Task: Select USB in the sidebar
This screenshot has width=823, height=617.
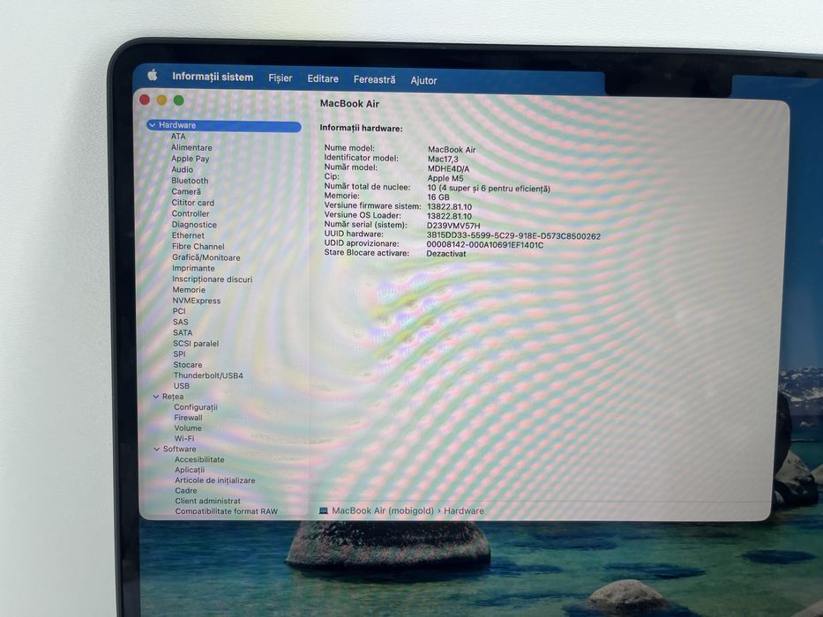Action: coord(182,386)
